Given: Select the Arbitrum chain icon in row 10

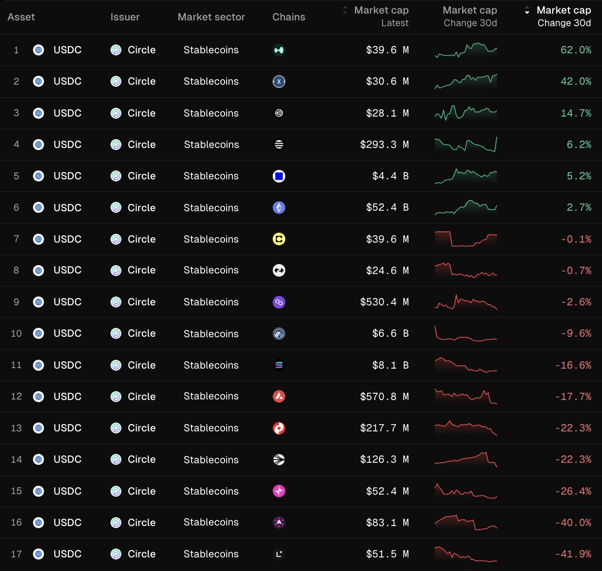Looking at the screenshot, I should [x=279, y=334].
